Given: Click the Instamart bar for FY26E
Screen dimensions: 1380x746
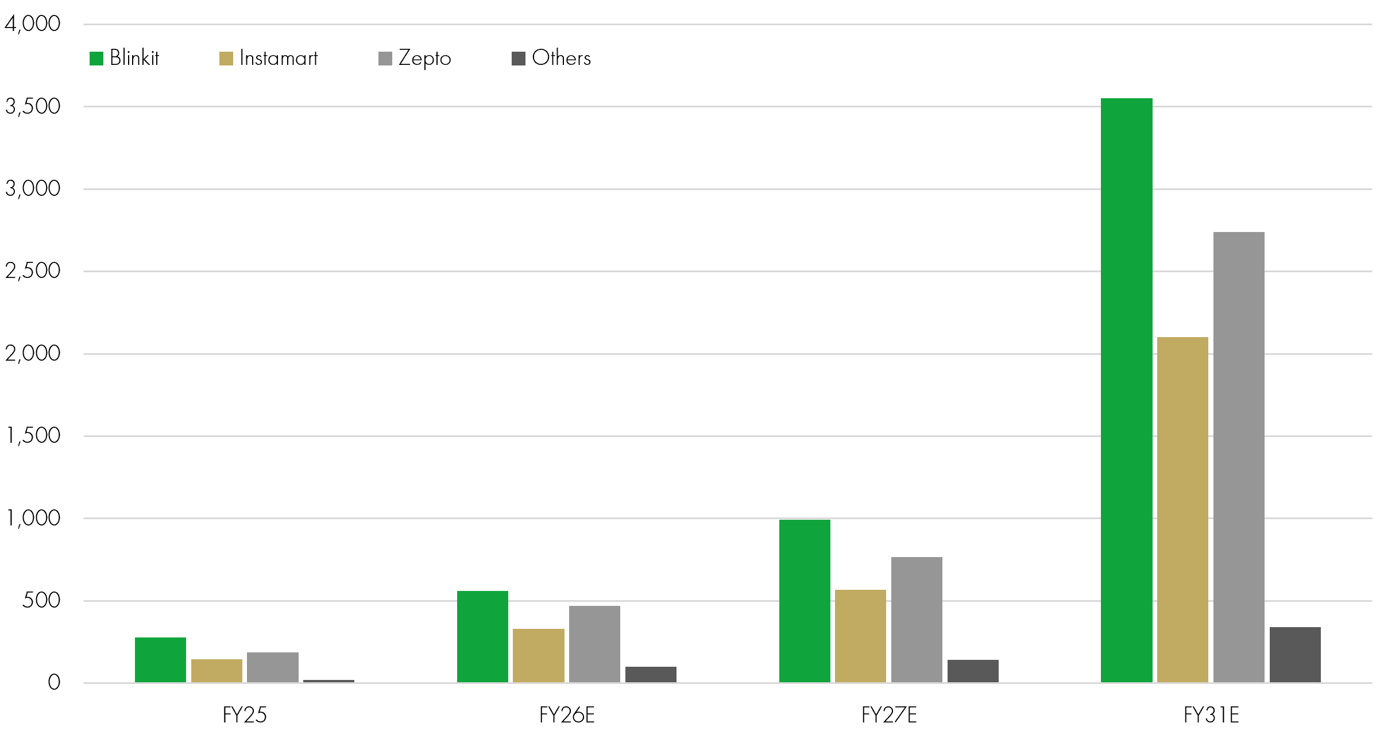Looking at the screenshot, I should pos(539,656).
